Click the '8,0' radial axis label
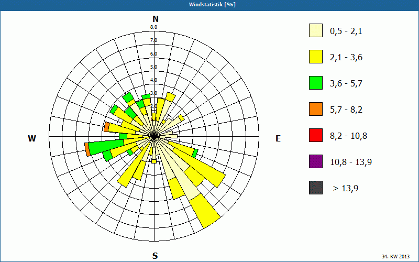The width and height of the screenshot is (419, 262). [153, 27]
